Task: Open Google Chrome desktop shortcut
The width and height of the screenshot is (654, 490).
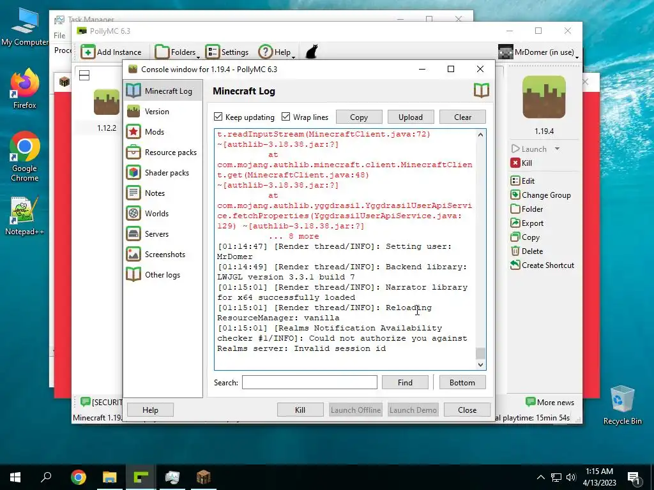Action: [x=25, y=157]
